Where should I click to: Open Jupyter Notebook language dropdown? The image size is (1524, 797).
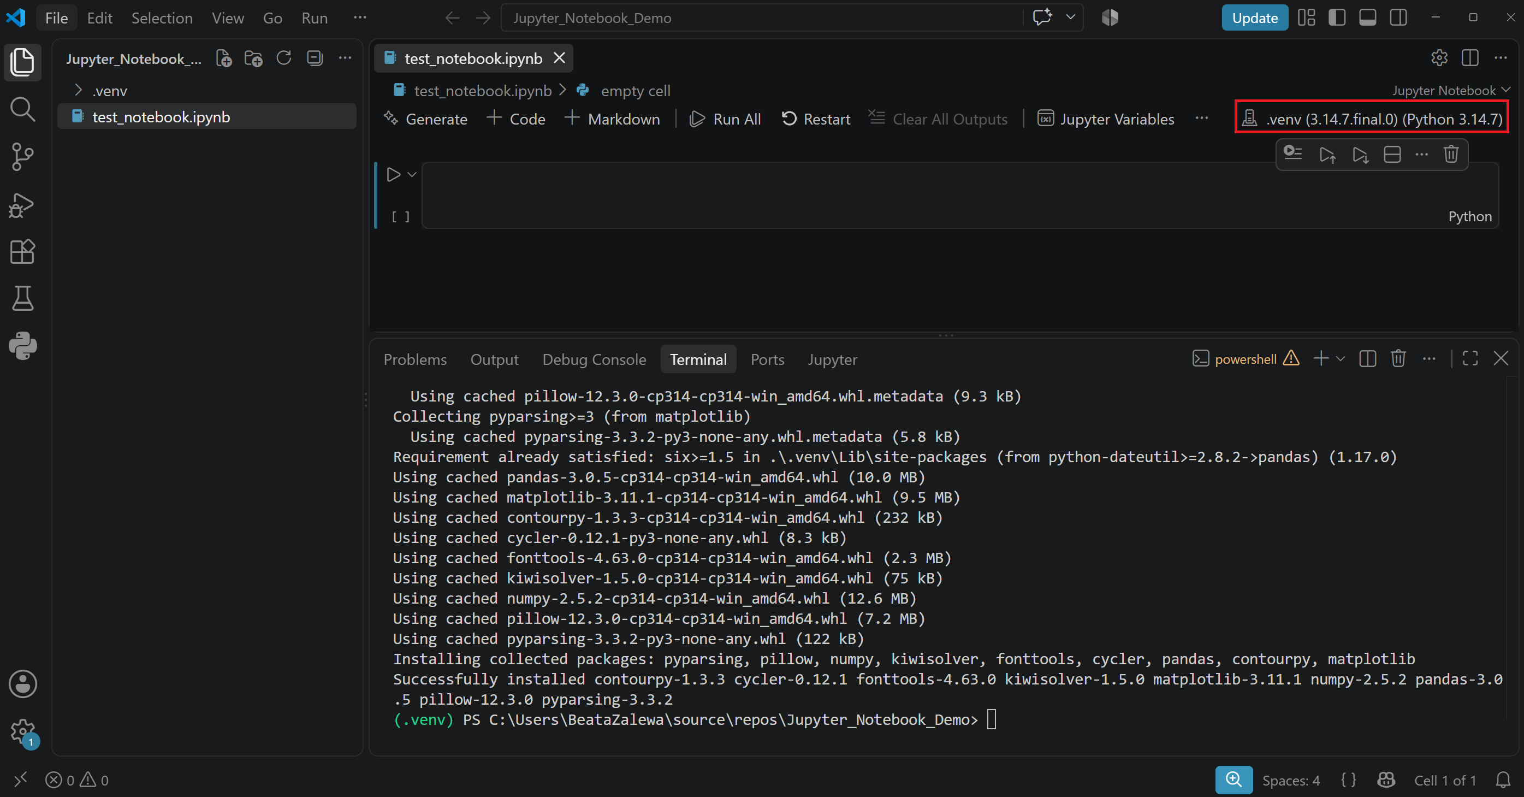pos(1451,90)
